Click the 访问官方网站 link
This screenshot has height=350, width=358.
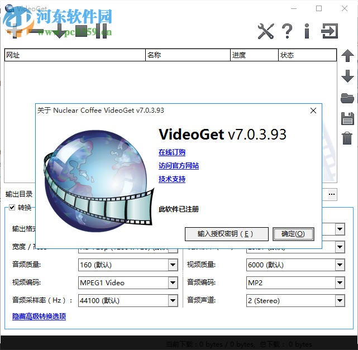[x=179, y=166]
